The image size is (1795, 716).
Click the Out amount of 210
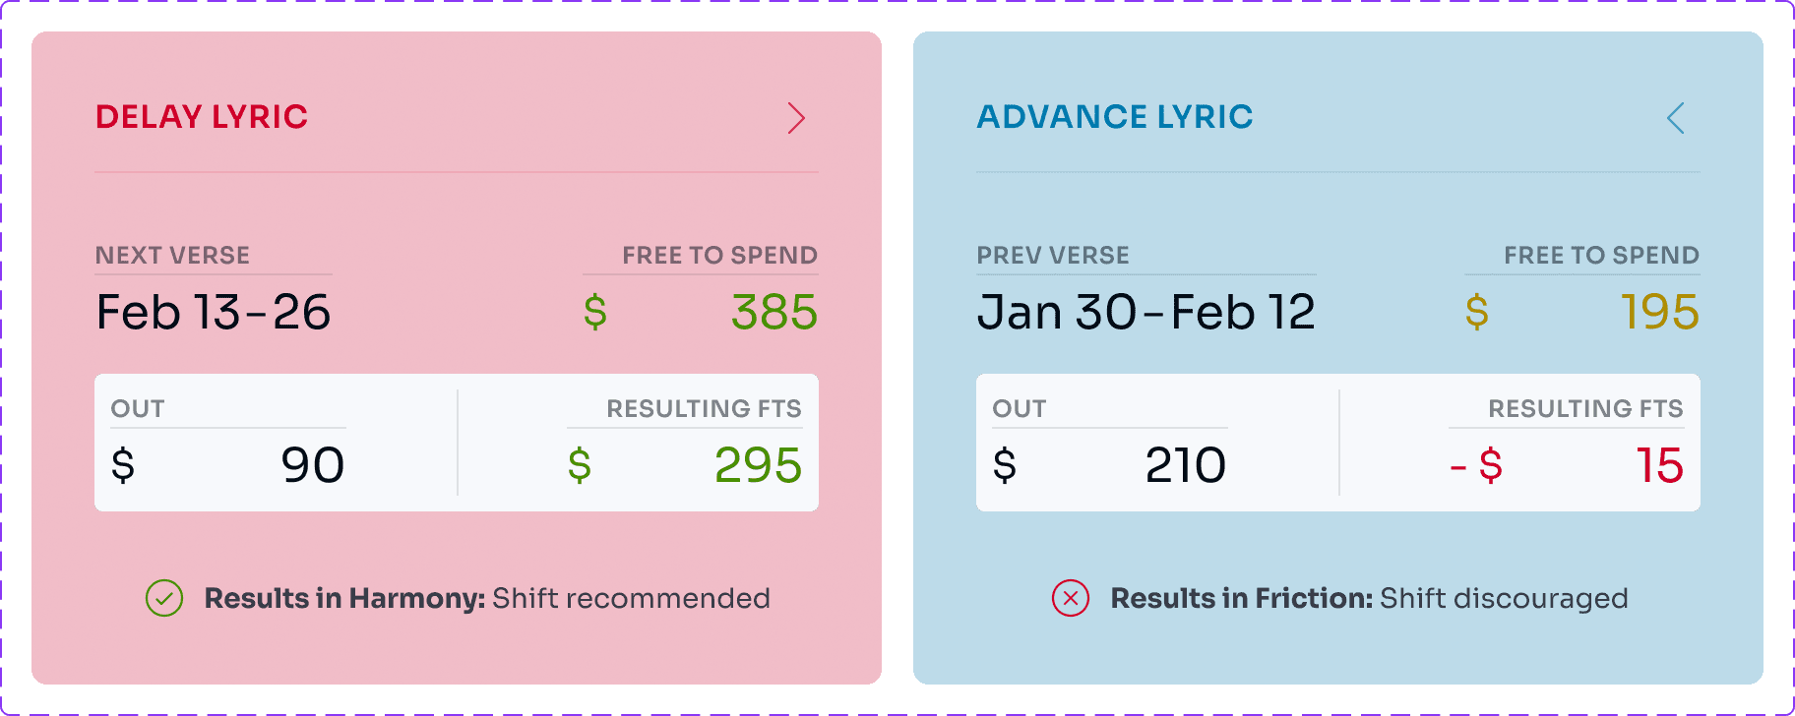click(1185, 465)
